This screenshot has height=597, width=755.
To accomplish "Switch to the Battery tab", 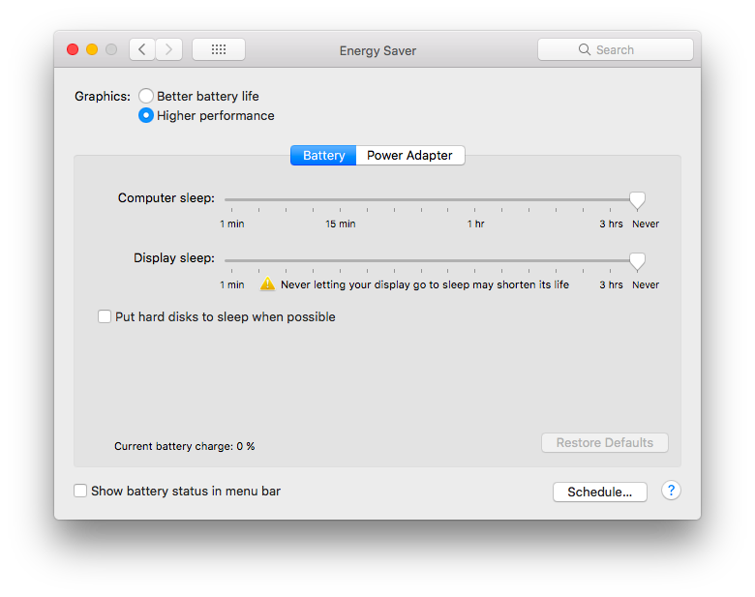I will [323, 156].
